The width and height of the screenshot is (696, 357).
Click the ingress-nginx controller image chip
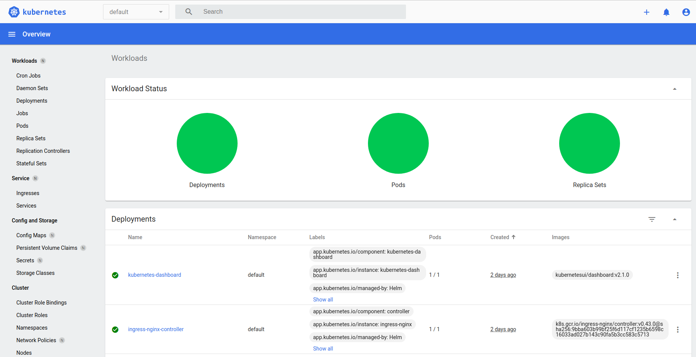pos(610,329)
